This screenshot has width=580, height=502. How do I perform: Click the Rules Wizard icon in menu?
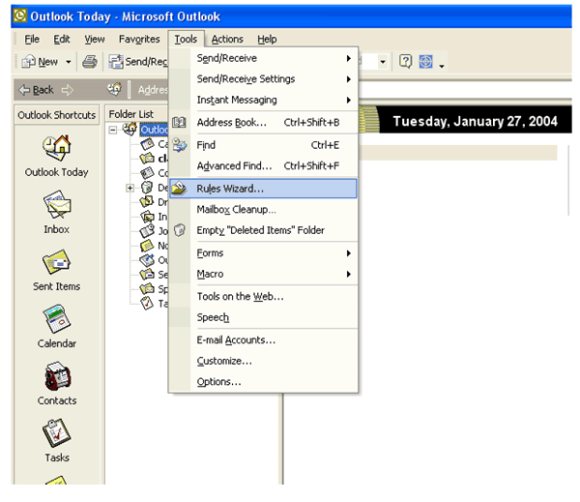click(x=180, y=189)
